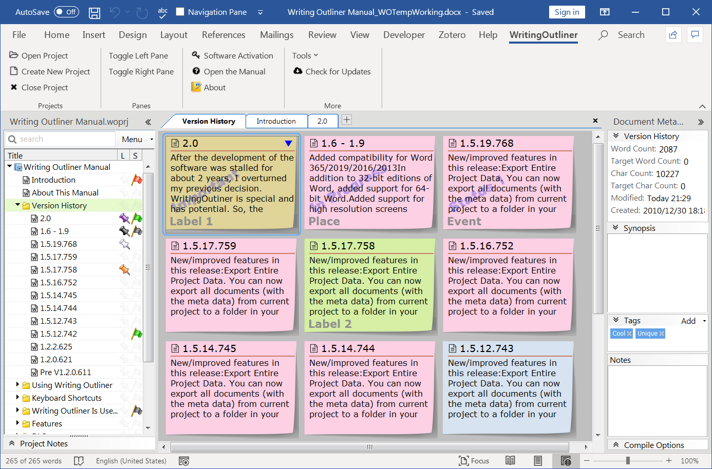The height and width of the screenshot is (469, 712).
Task: Open the Menu dropdown above the outline
Action: (x=135, y=139)
